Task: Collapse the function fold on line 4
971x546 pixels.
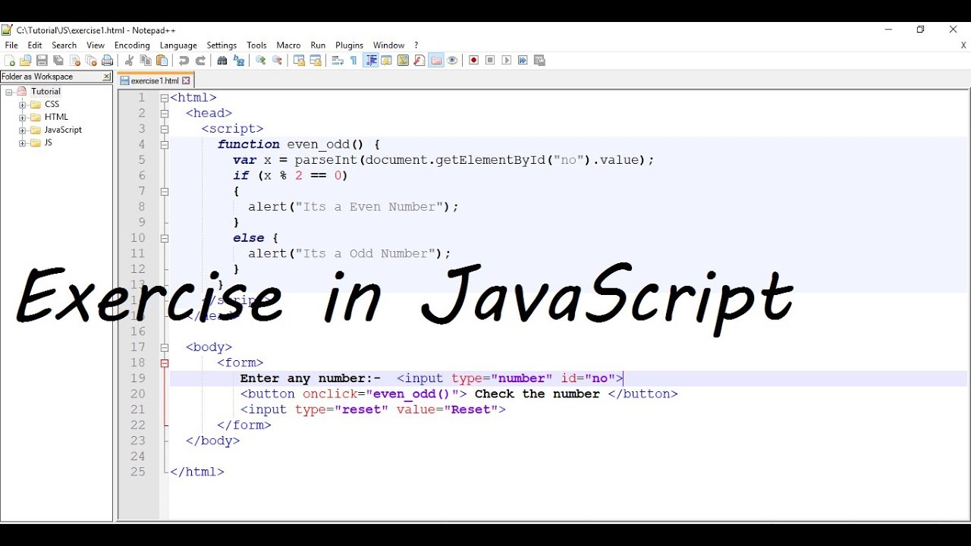Action: [165, 144]
